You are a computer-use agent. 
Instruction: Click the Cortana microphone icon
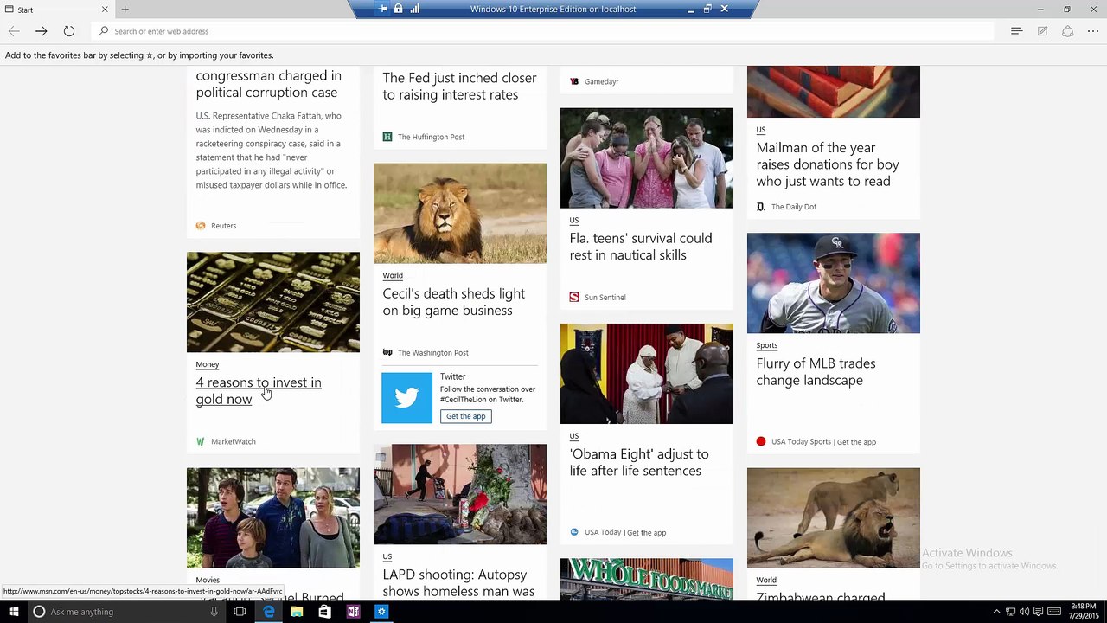point(214,612)
